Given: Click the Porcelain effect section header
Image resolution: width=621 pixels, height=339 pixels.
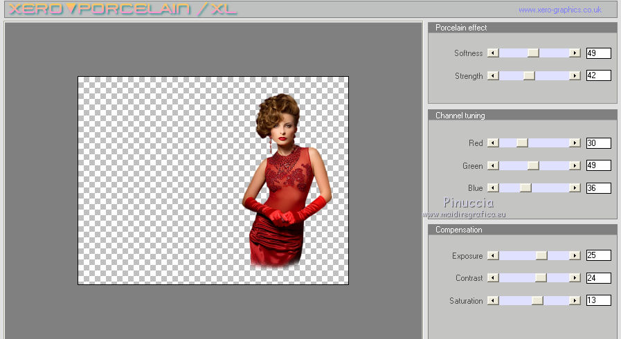Looking at the screenshot, I should click(522, 28).
